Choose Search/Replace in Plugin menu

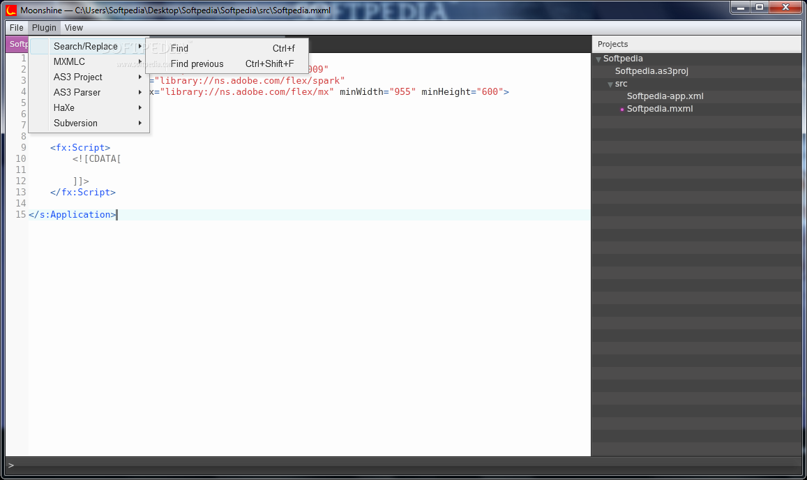click(x=89, y=46)
